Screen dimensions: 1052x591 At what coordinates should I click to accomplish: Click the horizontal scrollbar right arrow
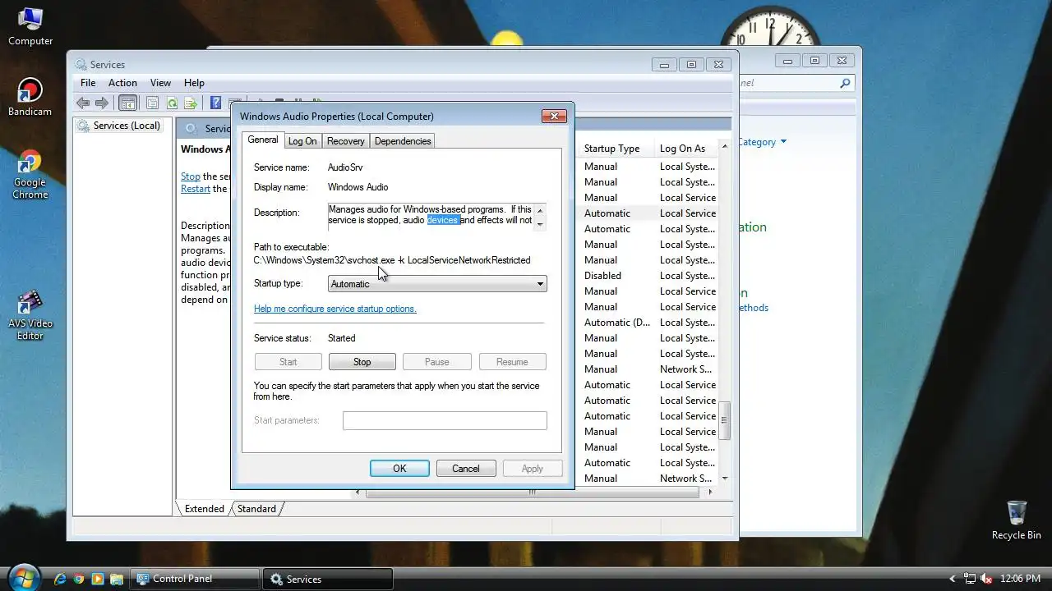tap(710, 492)
